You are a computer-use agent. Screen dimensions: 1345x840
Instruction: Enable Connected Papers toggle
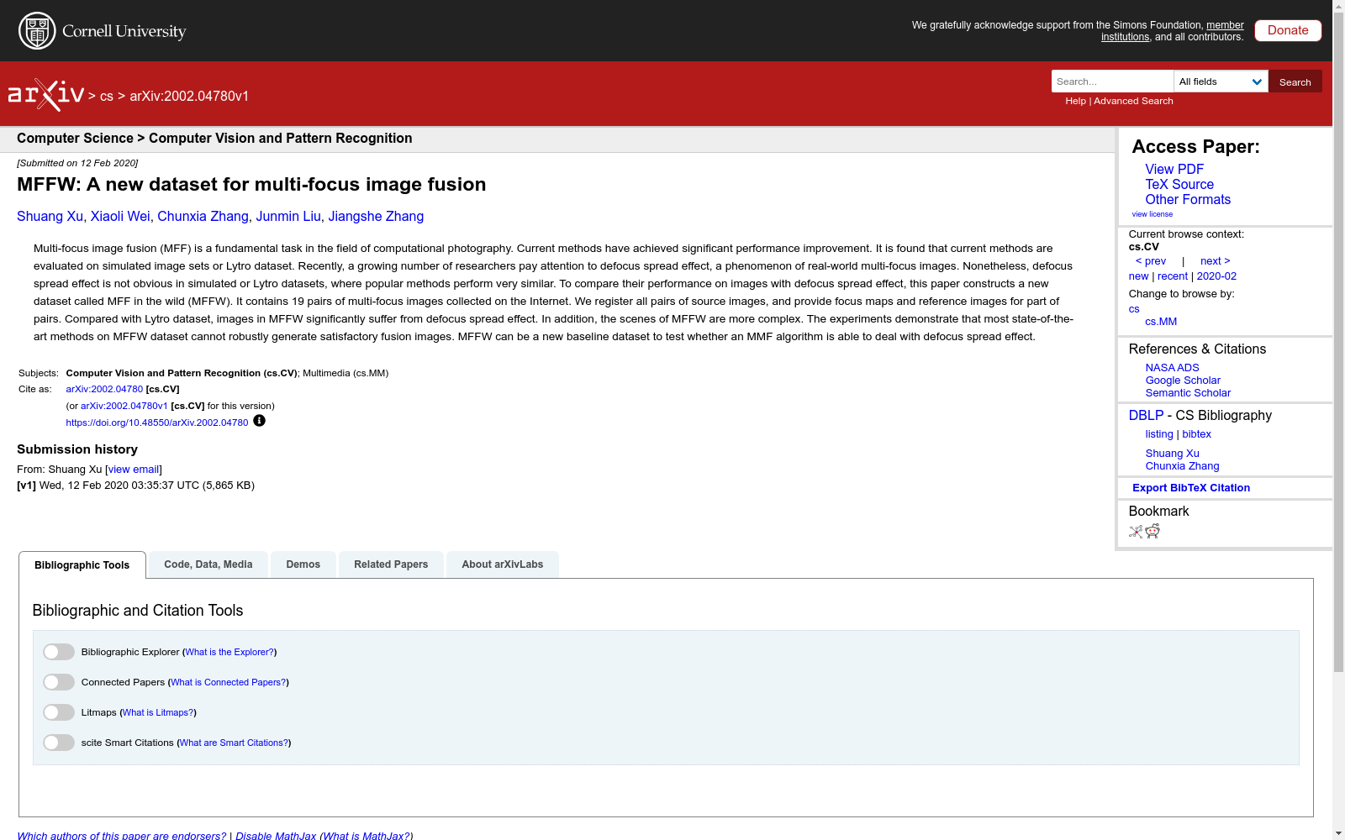[59, 682]
